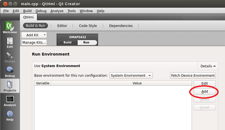Open the Welcome mode with Qt icon
Screen dimensions: 225x130
[x=10, y=27]
